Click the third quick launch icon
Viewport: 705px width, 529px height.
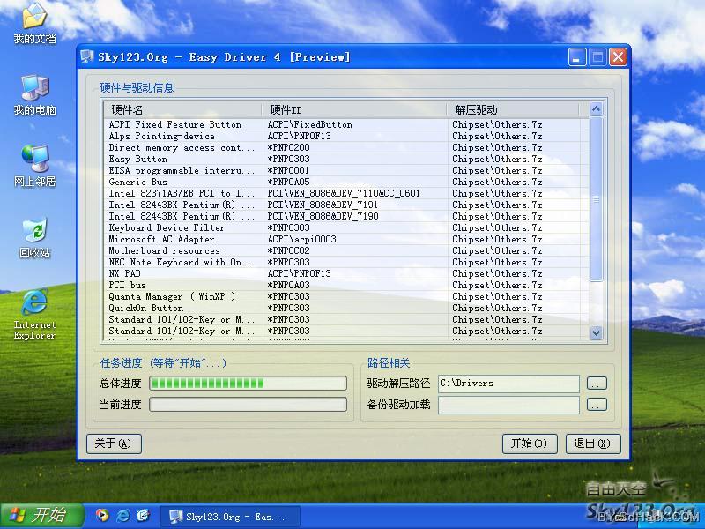tap(143, 515)
